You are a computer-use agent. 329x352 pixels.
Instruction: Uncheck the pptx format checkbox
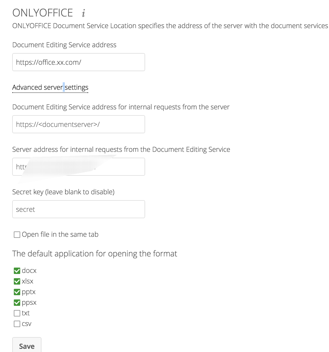click(17, 292)
